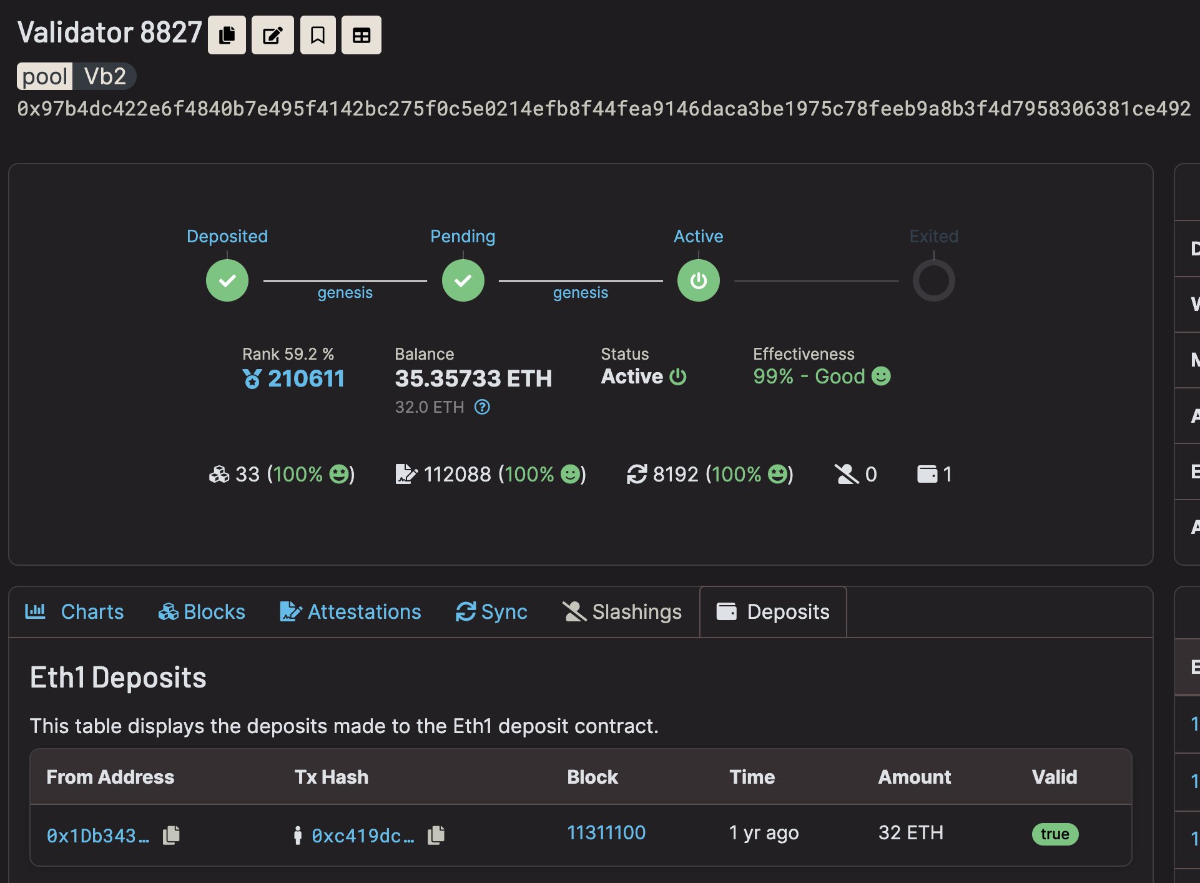
Task: Click the effectiveness smiley icon
Action: click(882, 377)
